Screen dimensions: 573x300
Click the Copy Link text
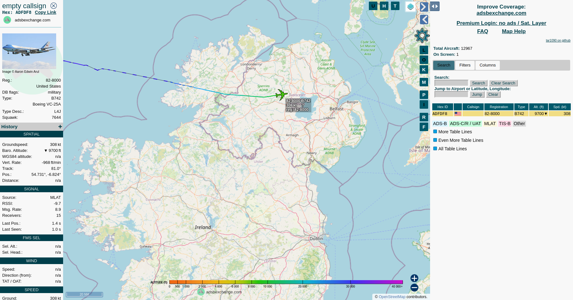coord(45,12)
